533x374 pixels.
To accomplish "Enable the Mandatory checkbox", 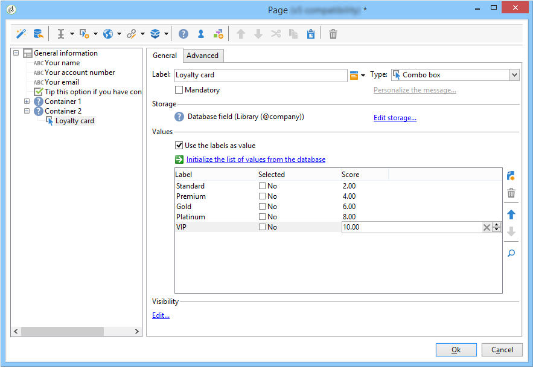I will 179,90.
